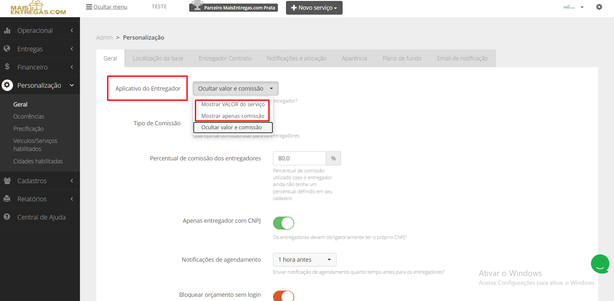Open Email de notificação tab
Image resolution: width=614 pixels, height=301 pixels.
(462, 58)
